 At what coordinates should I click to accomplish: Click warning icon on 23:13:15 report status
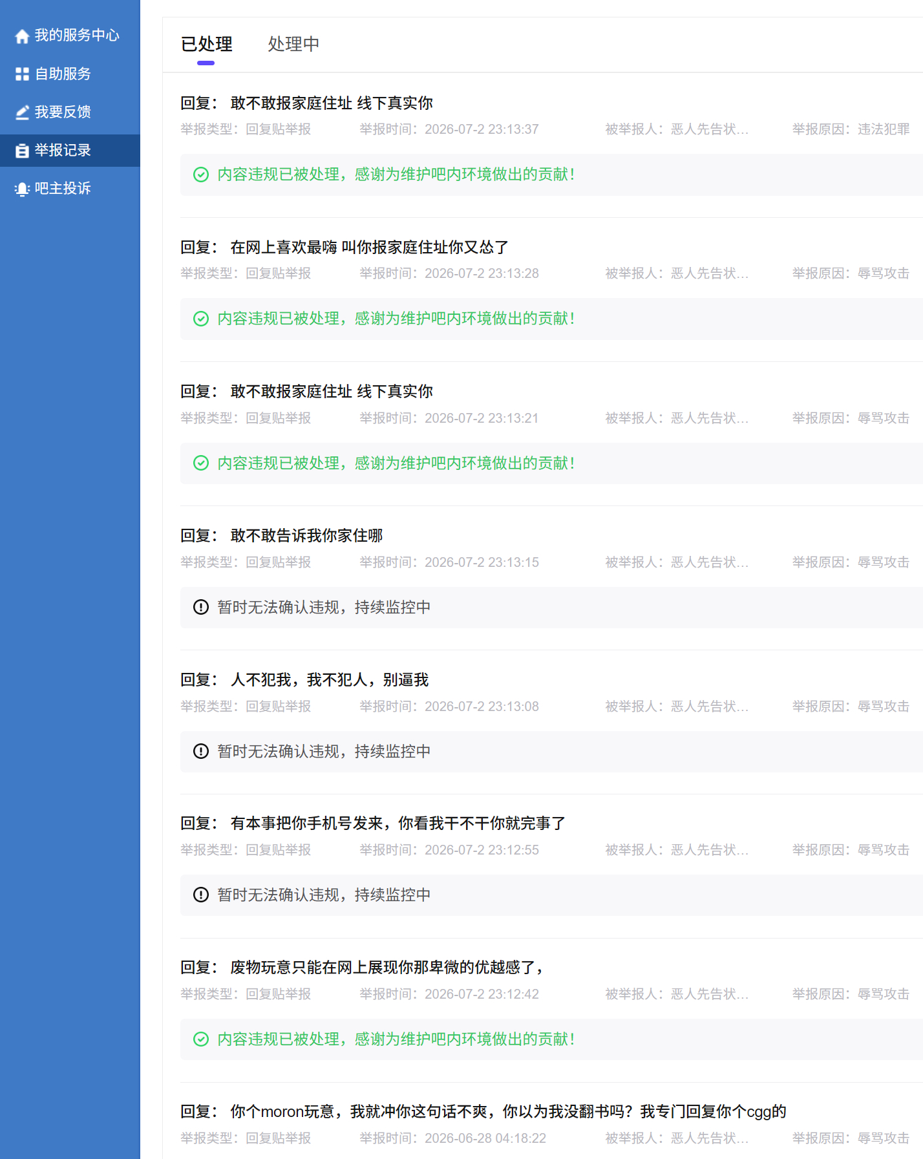[201, 607]
